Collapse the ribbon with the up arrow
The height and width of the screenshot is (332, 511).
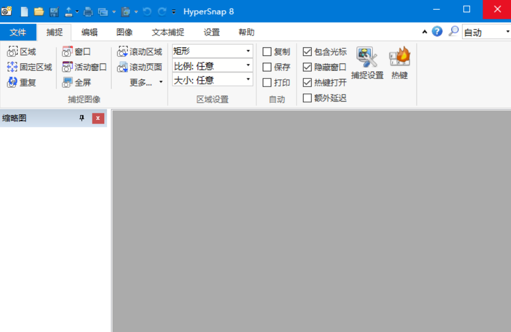tap(424, 32)
